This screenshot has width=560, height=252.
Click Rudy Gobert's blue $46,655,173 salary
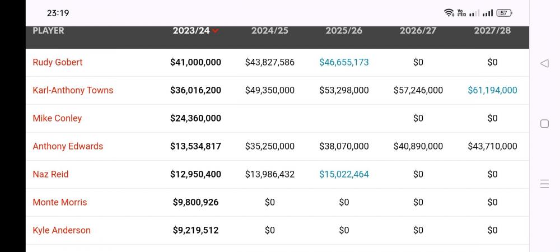coord(344,62)
